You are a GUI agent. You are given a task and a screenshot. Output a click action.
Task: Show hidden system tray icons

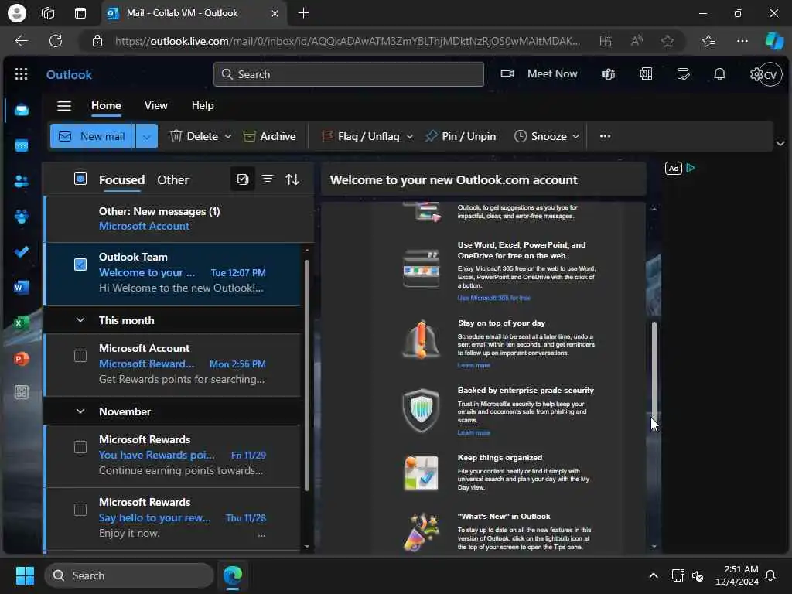pos(653,575)
